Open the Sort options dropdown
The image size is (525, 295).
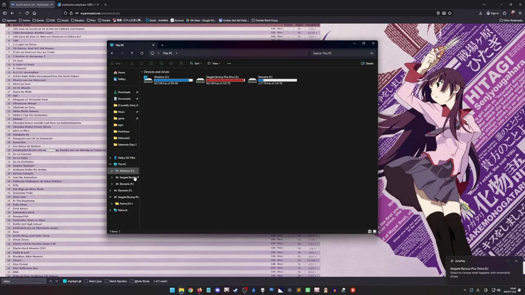(196, 64)
